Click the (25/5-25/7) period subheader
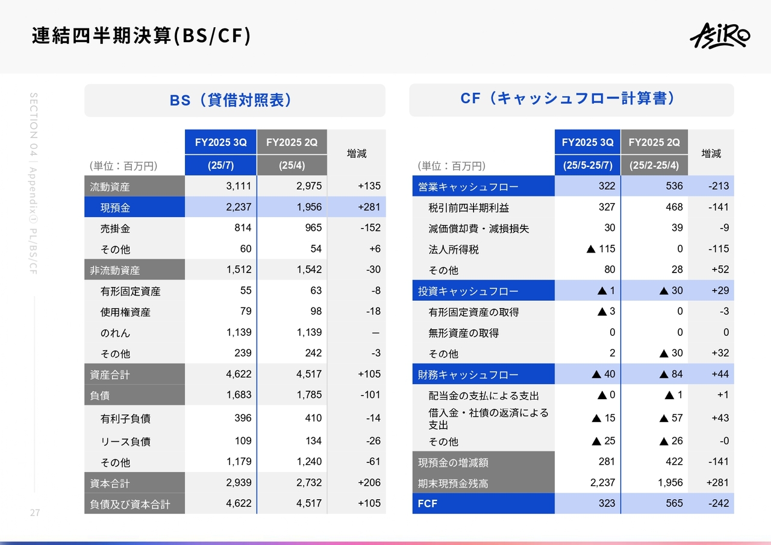The image size is (771, 545). coord(587,165)
